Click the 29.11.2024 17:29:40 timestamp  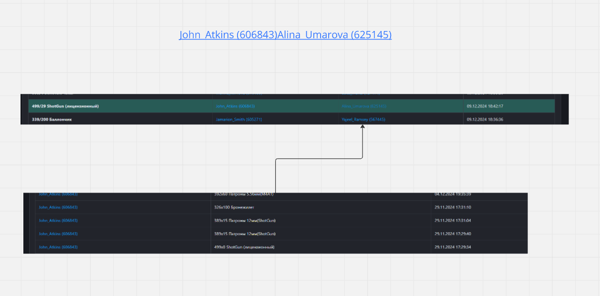[x=453, y=234]
